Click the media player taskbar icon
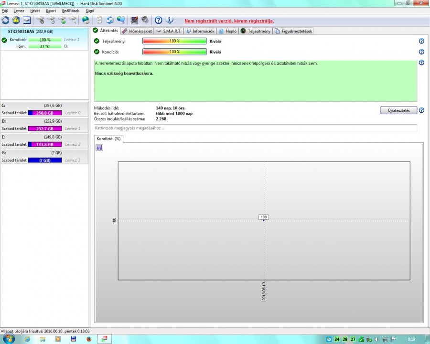This screenshot has width=430, height=344. tap(58, 339)
